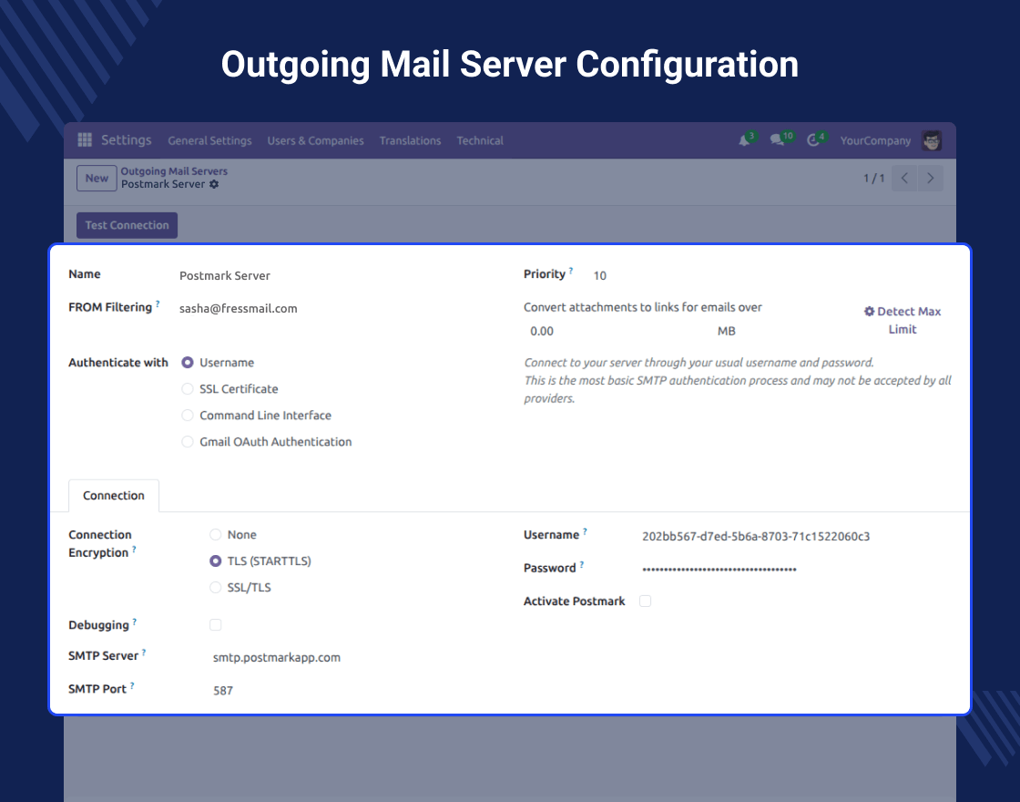Open the Users & Companies menu
Screen dimensions: 1020x802
(315, 141)
